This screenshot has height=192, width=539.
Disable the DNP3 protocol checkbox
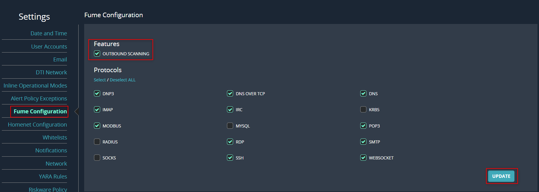(x=97, y=93)
